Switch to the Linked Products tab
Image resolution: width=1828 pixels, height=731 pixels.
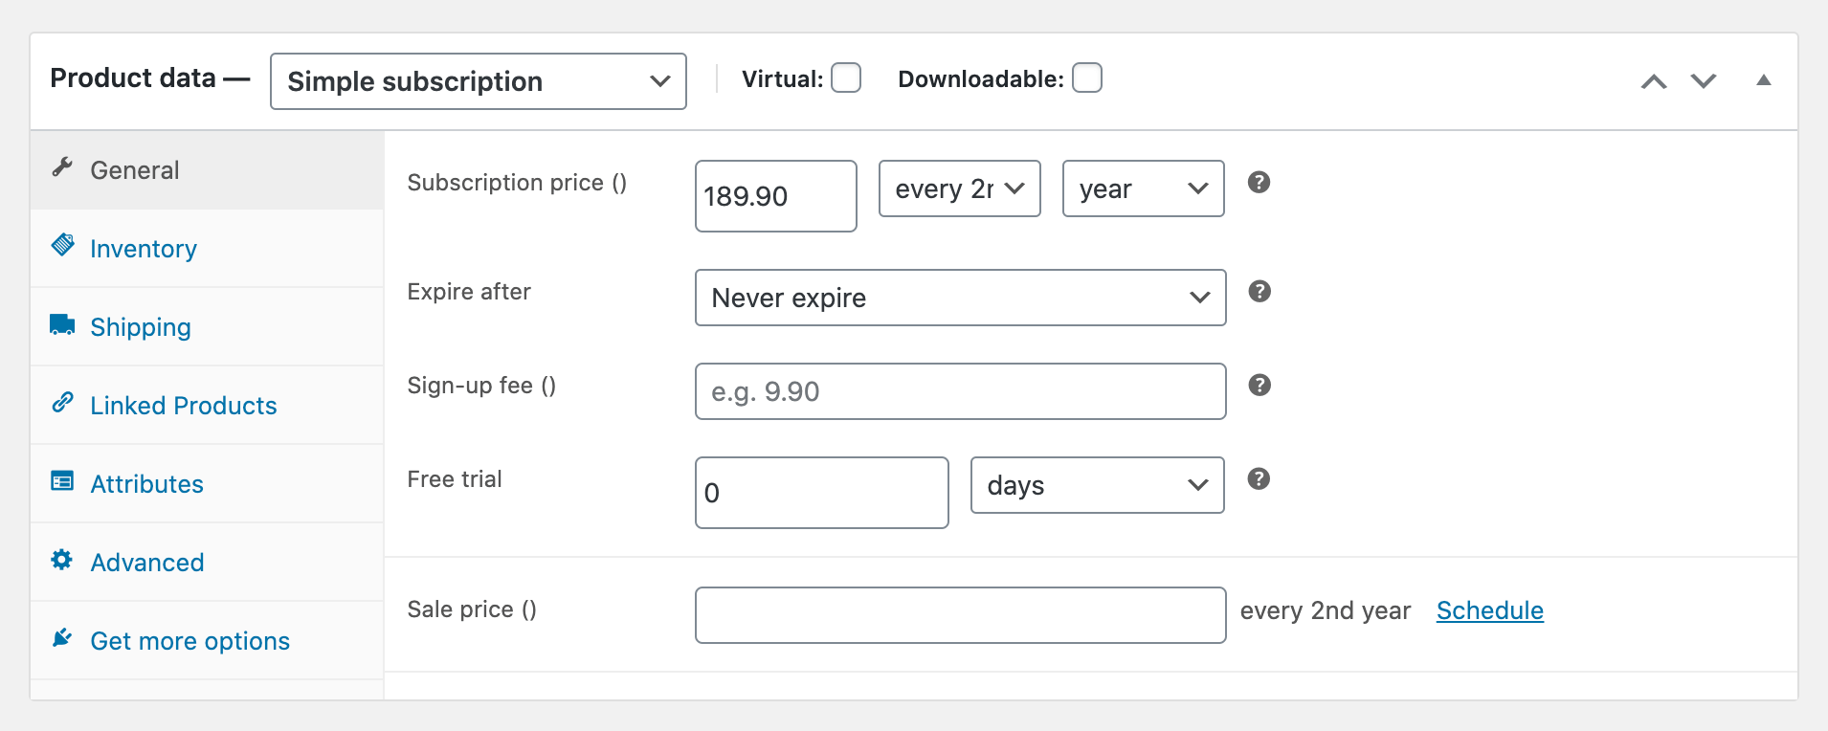pyautogui.click(x=207, y=406)
